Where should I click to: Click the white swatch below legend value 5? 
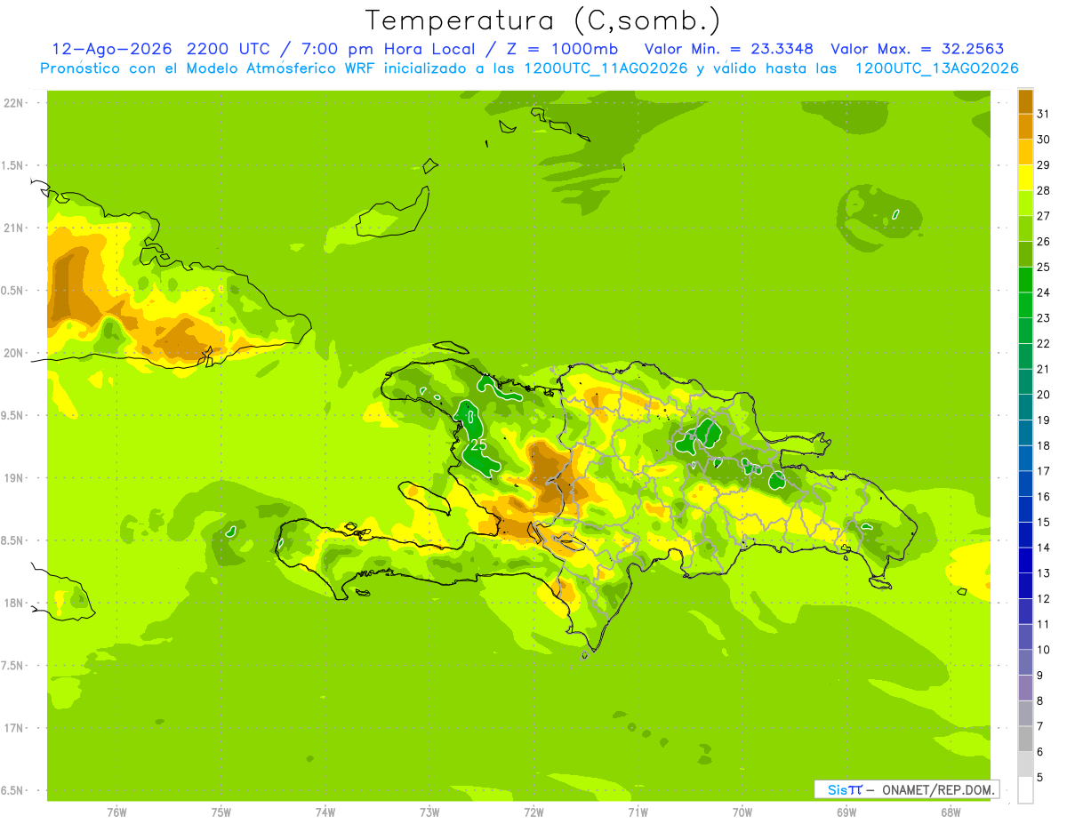click(x=1025, y=790)
